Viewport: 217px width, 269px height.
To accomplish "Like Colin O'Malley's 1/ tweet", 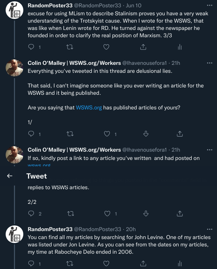I will pos(107,134).
